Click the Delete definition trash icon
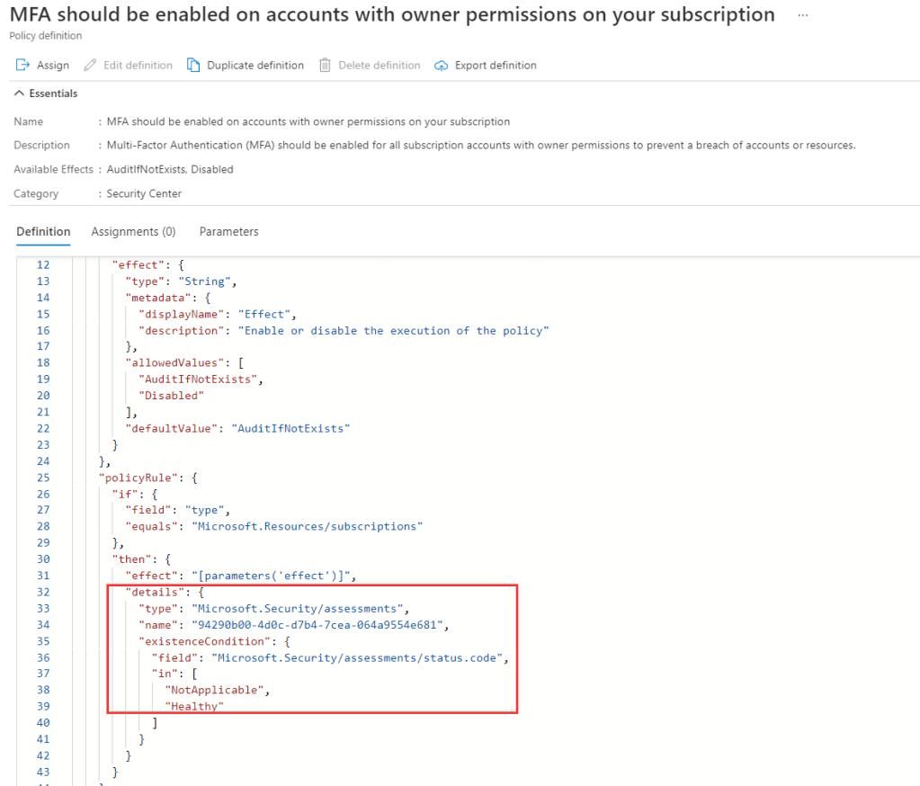The image size is (920, 786). click(x=325, y=65)
